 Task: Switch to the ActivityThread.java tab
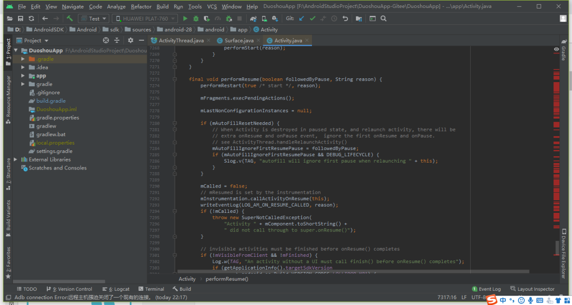click(181, 40)
